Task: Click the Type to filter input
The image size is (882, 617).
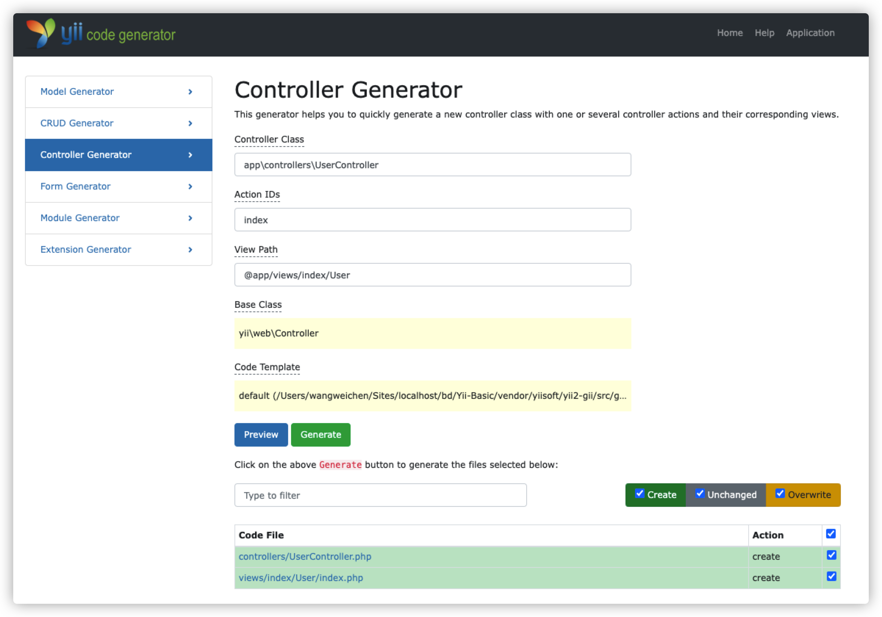Action: coord(380,495)
